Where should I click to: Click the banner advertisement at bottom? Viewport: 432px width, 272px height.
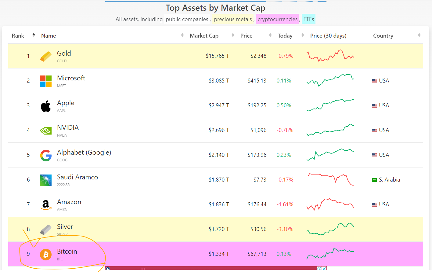click(216, 268)
